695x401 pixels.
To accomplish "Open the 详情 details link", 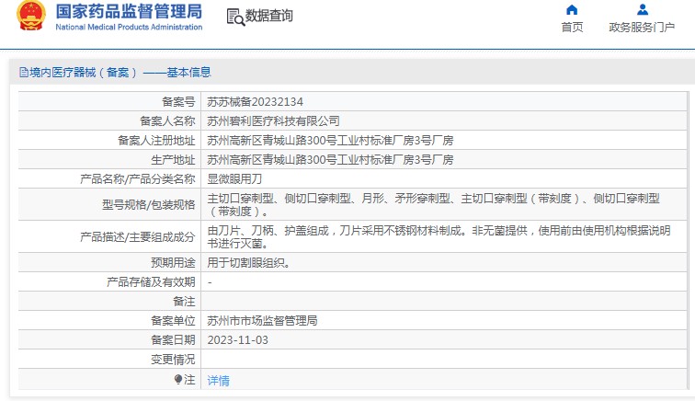I will [x=218, y=380].
